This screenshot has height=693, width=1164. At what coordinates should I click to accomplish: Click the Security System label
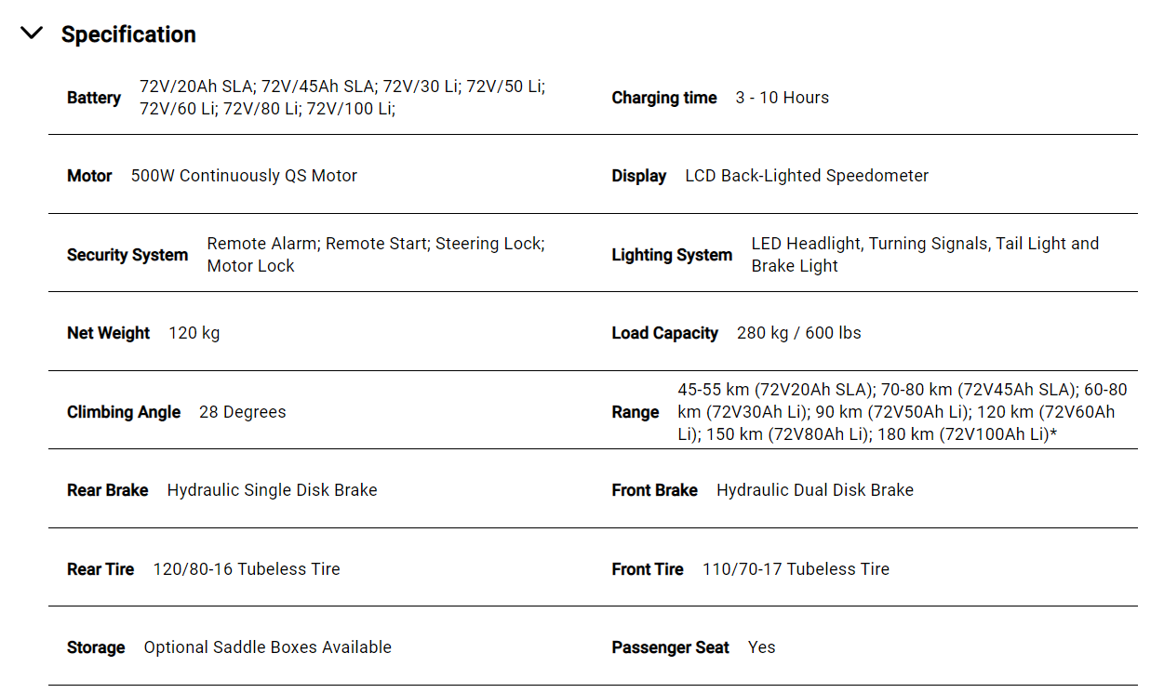[127, 255]
